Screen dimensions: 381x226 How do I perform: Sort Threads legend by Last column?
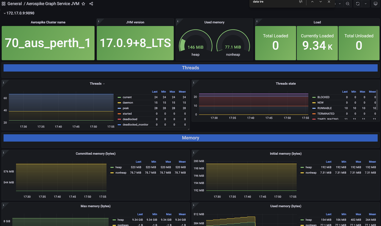tap(155, 92)
